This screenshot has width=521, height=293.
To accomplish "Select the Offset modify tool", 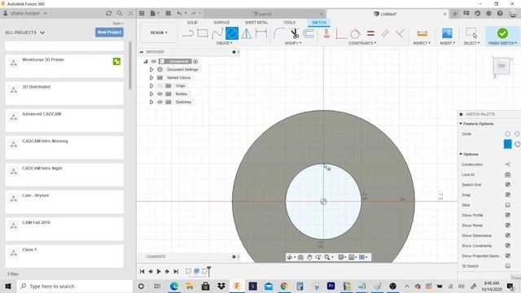I will (x=309, y=33).
